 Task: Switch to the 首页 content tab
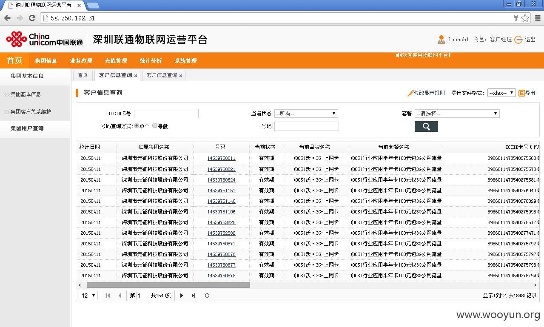[83, 75]
